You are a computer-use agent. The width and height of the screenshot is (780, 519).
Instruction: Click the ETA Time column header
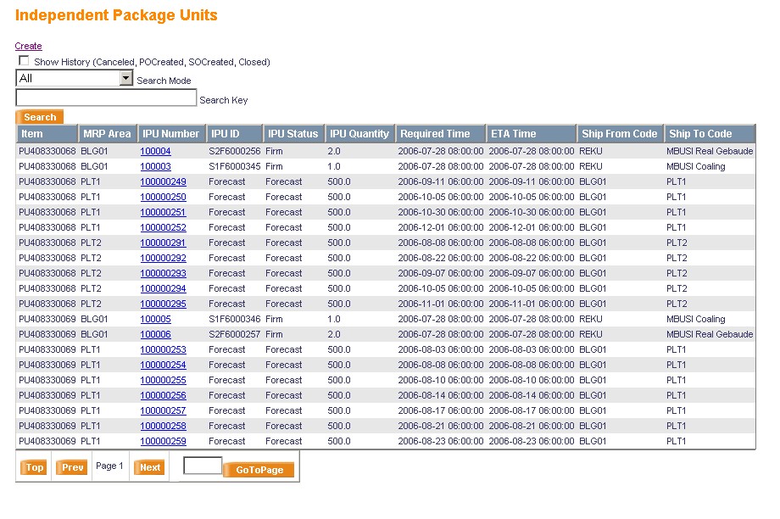(x=531, y=134)
